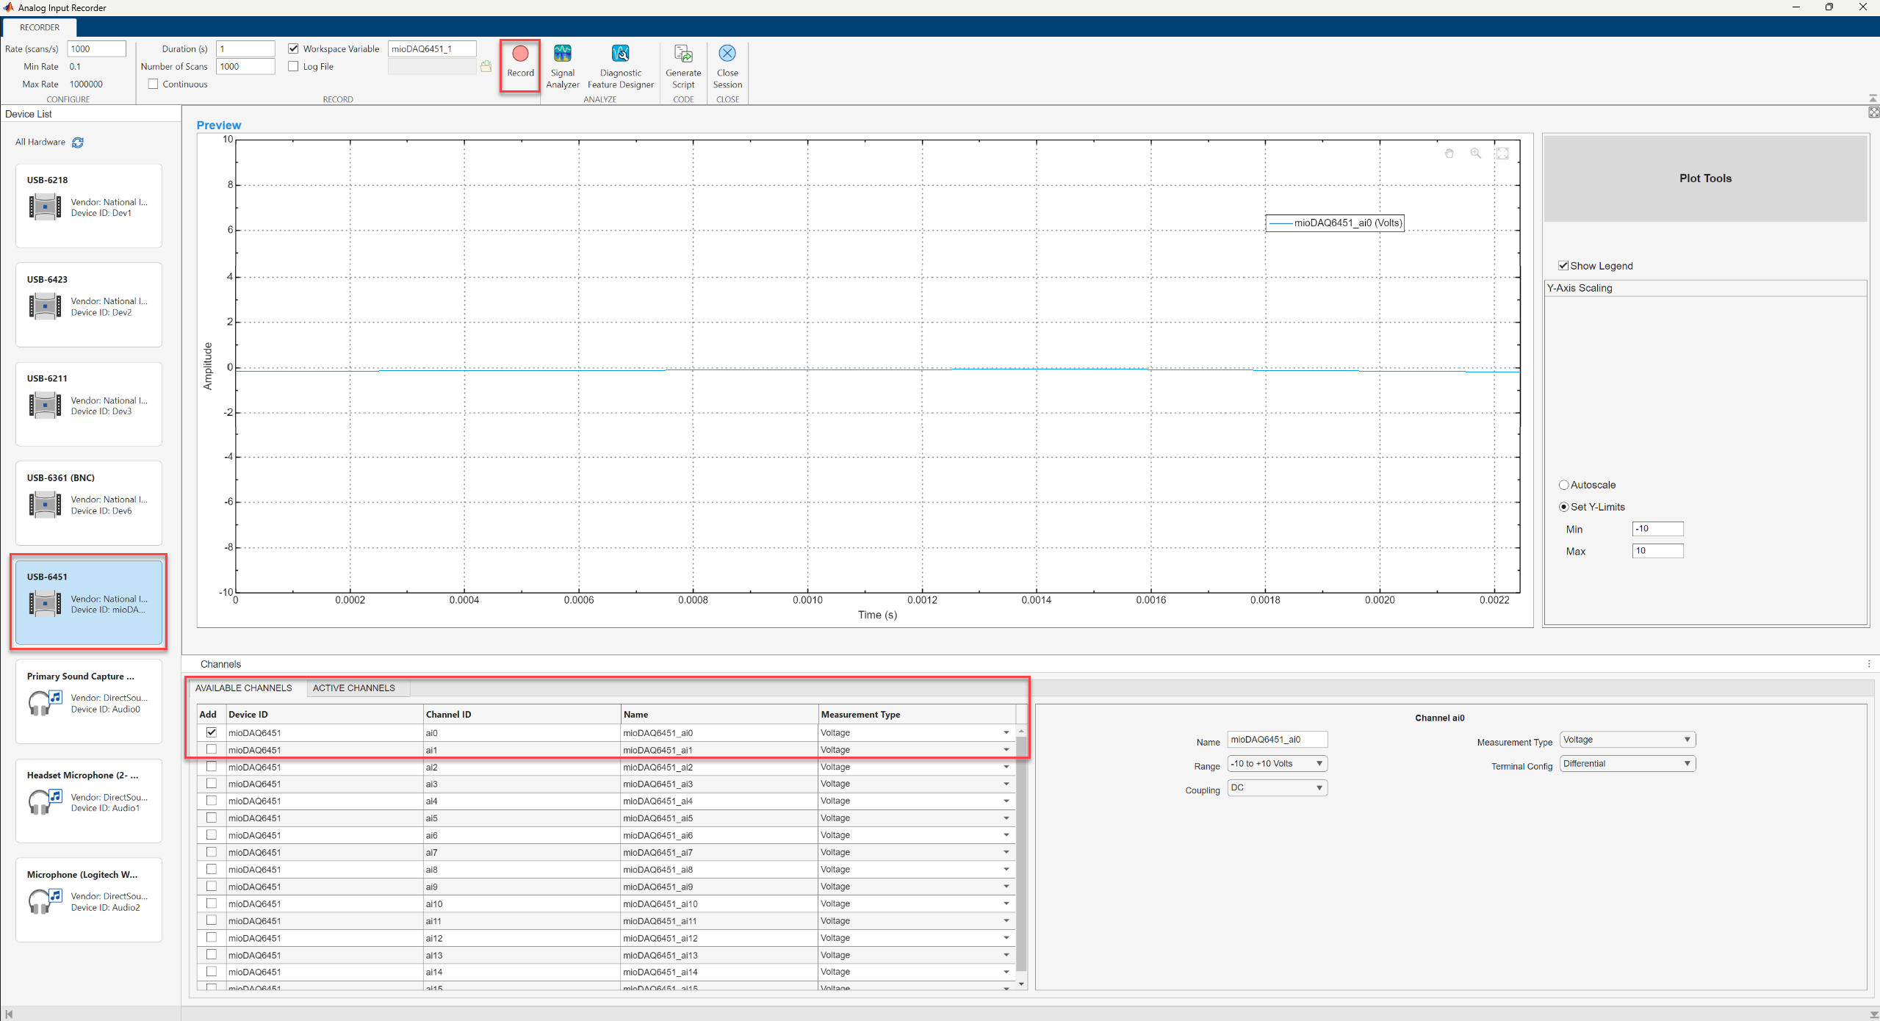Close the session with the Close Session icon
Viewport: 1880px width, 1021px height.
pyautogui.click(x=727, y=65)
